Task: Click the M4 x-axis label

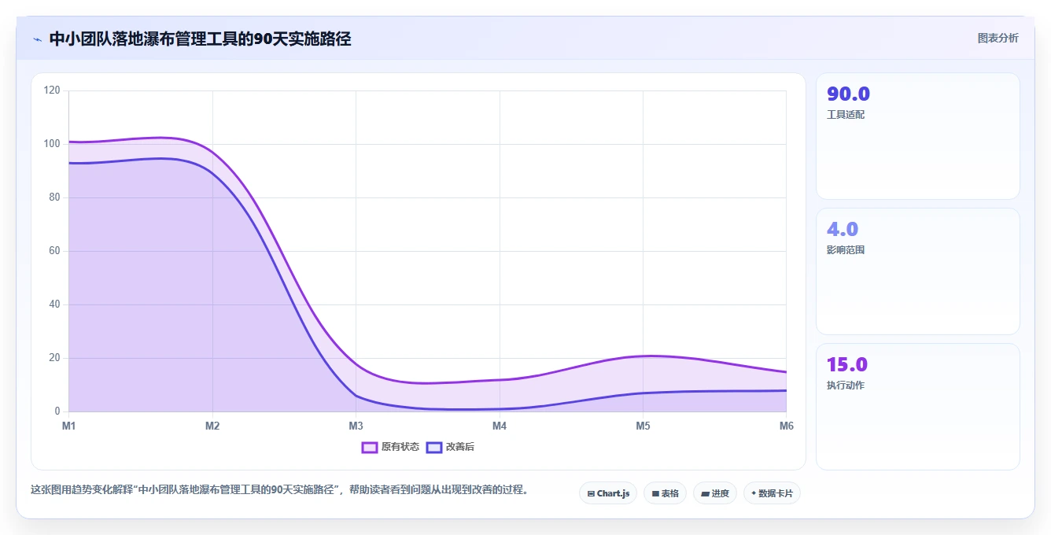Action: [x=500, y=426]
